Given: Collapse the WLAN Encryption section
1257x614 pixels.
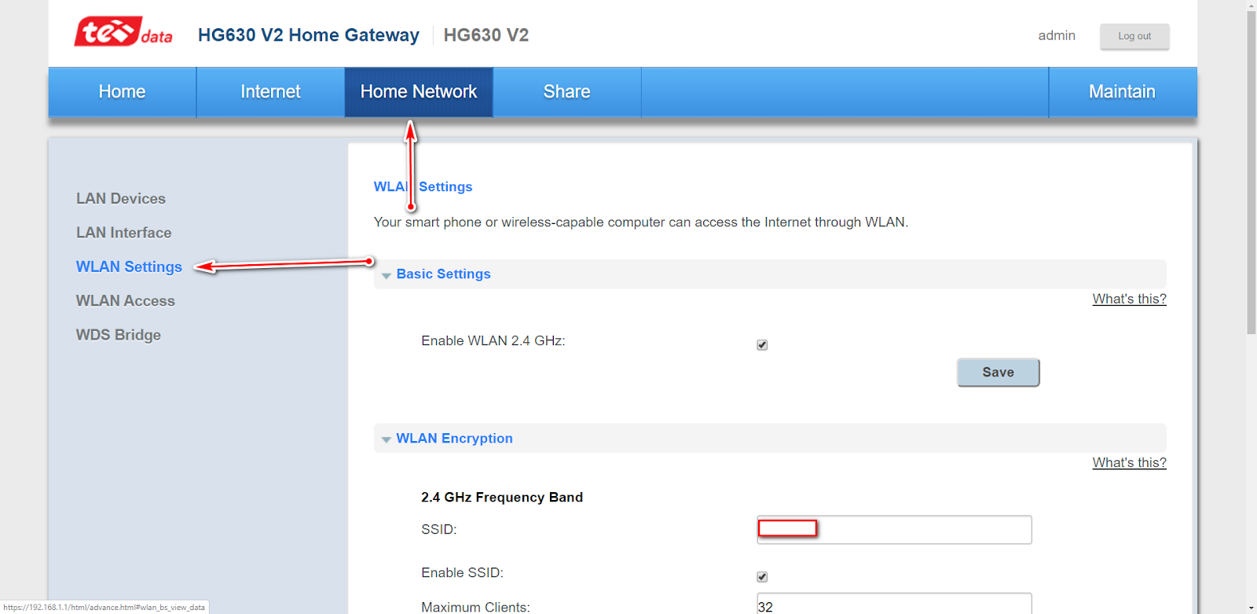Looking at the screenshot, I should point(386,439).
